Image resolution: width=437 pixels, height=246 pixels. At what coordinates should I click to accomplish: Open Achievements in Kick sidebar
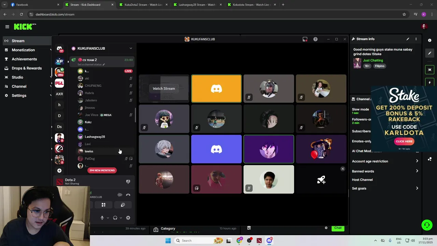[x=24, y=59]
